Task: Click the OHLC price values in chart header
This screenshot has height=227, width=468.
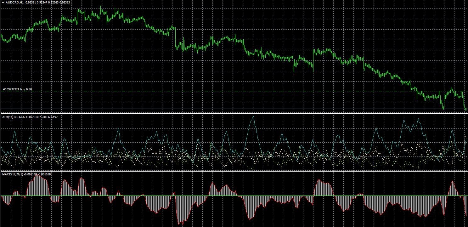Action: click(48, 3)
